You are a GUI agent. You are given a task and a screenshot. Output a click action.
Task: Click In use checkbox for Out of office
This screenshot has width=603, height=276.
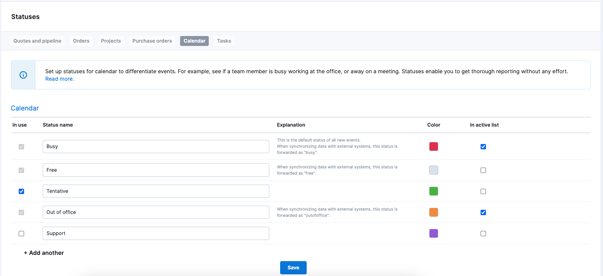click(x=22, y=212)
